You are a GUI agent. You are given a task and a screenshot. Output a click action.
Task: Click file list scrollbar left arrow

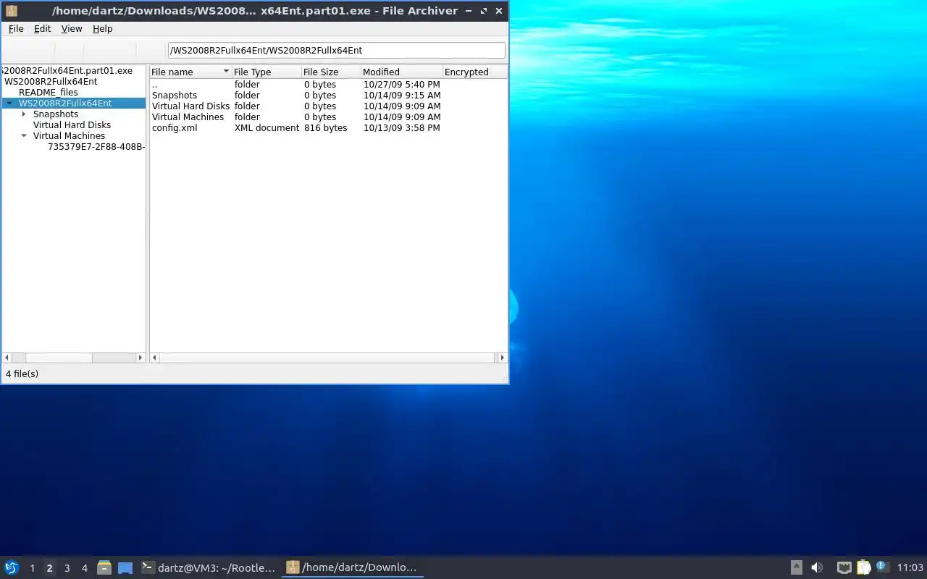(x=154, y=358)
